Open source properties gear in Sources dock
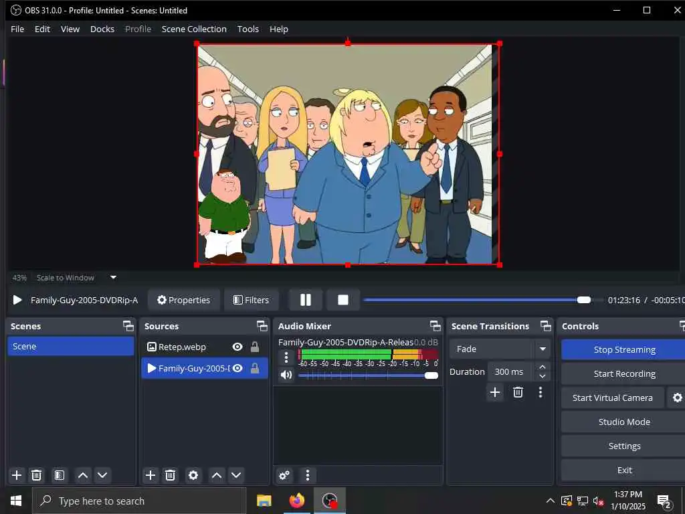 193,475
